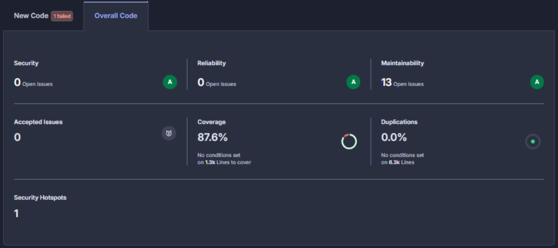The height and width of the screenshot is (248, 558).
Task: Select the Overall Code tab
Action: (x=115, y=16)
